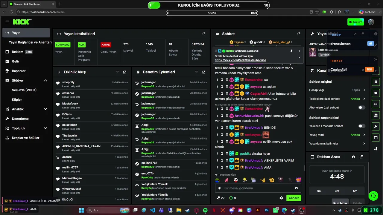Click ArthurMasuaku26 username in chat
This screenshot has width=383, height=215.
point(249,116)
